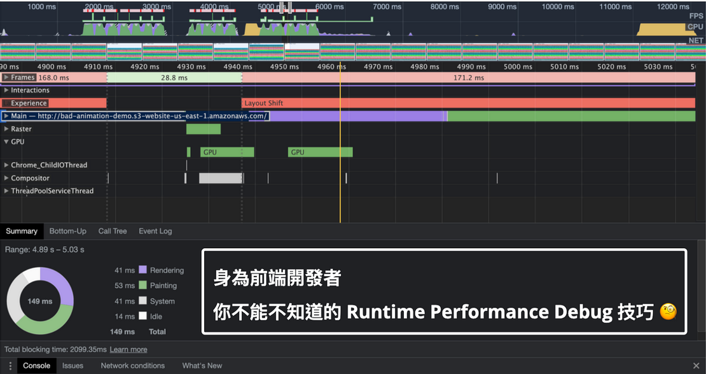Image resolution: width=706 pixels, height=374 pixels.
Task: Select the 28.8 ms green frame
Action: (174, 78)
